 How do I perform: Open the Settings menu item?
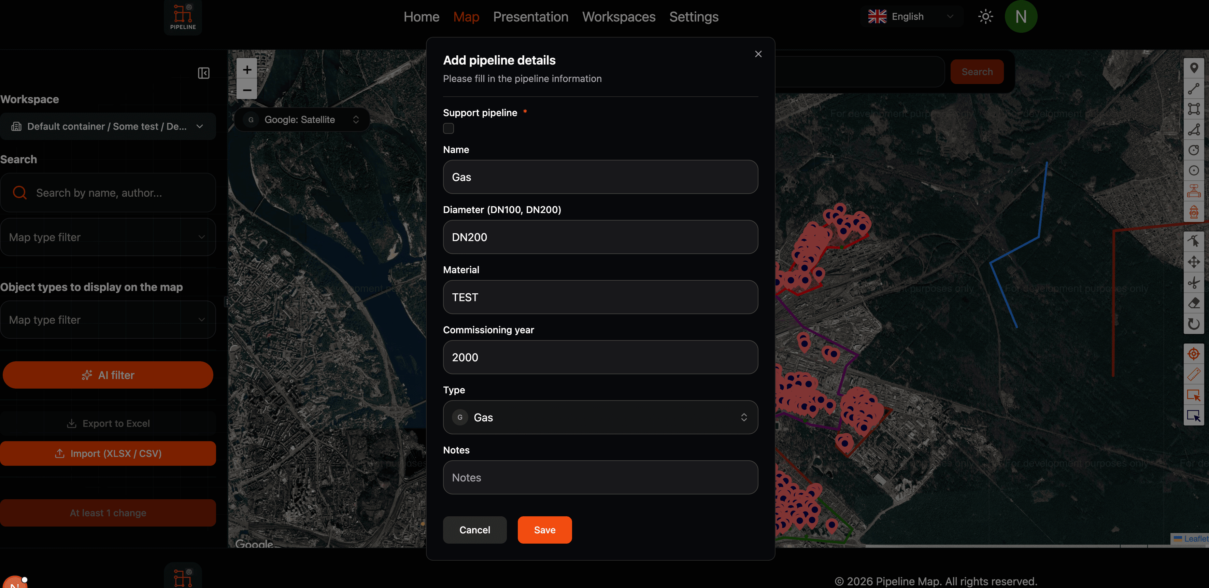[x=694, y=17]
